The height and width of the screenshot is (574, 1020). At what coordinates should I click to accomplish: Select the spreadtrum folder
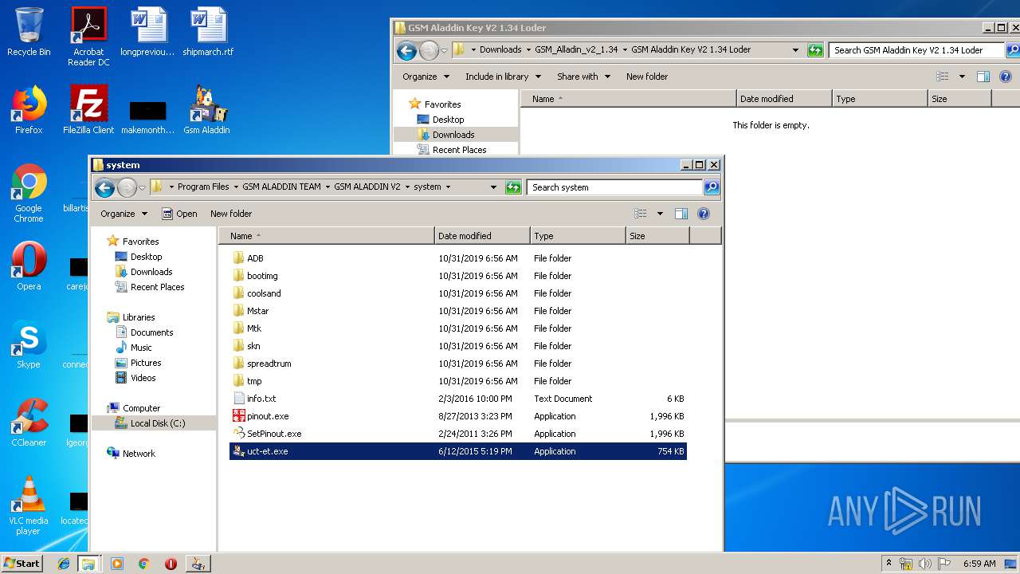(x=458, y=364)
